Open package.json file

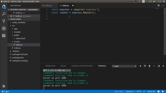24,58
